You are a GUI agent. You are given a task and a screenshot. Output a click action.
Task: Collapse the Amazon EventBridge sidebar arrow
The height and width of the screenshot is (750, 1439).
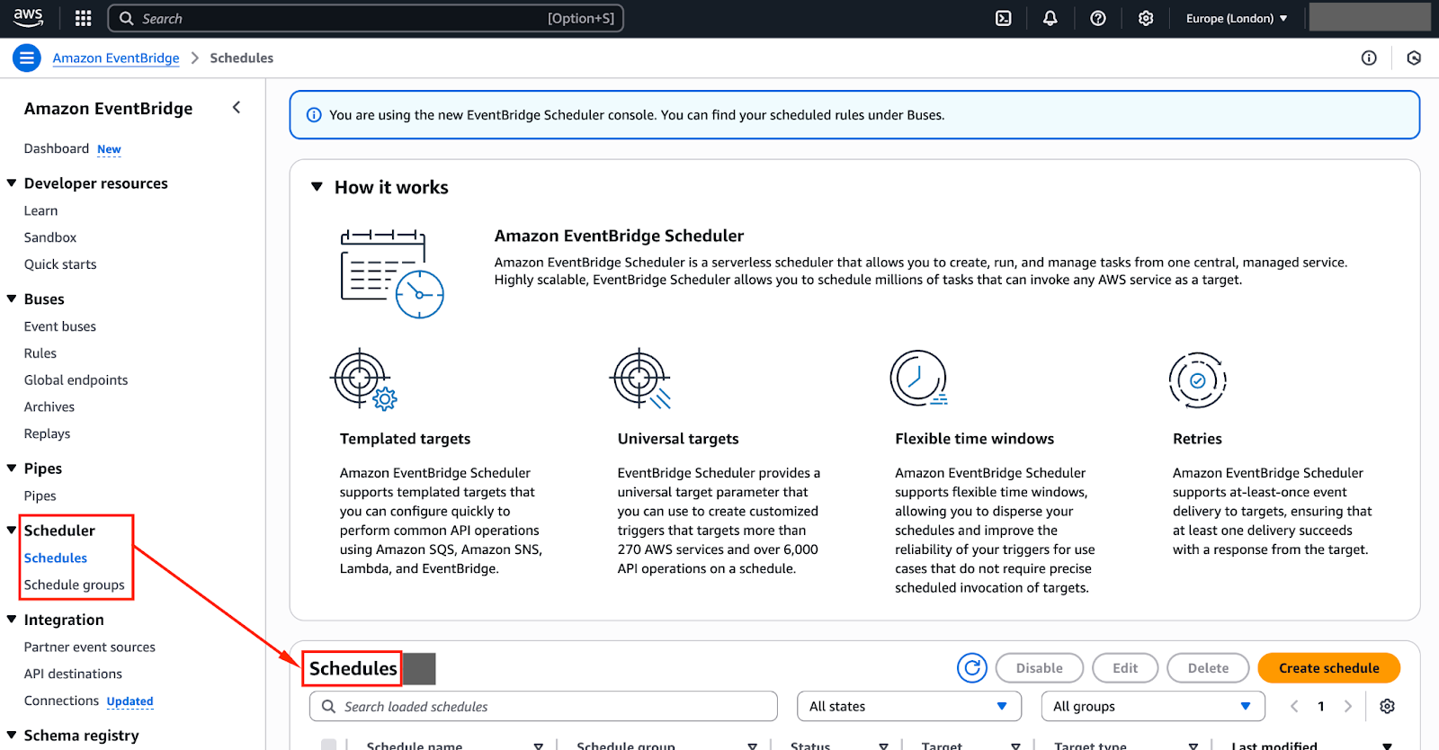coord(237,107)
